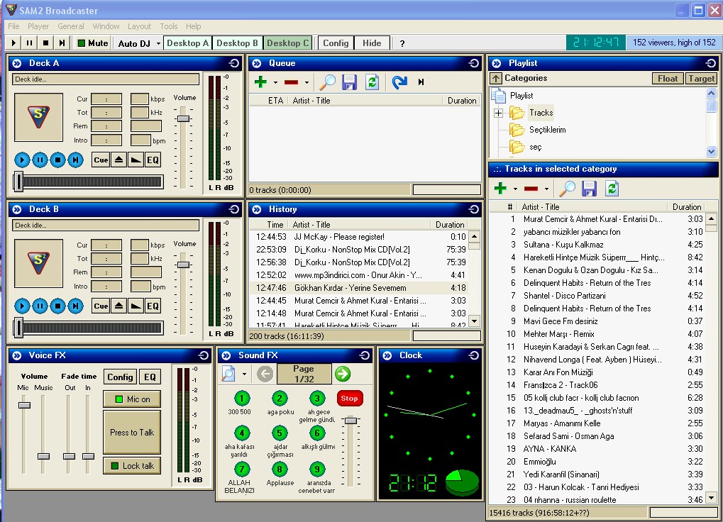Trigger Sound FX pad 1 '300 500'

(242, 398)
